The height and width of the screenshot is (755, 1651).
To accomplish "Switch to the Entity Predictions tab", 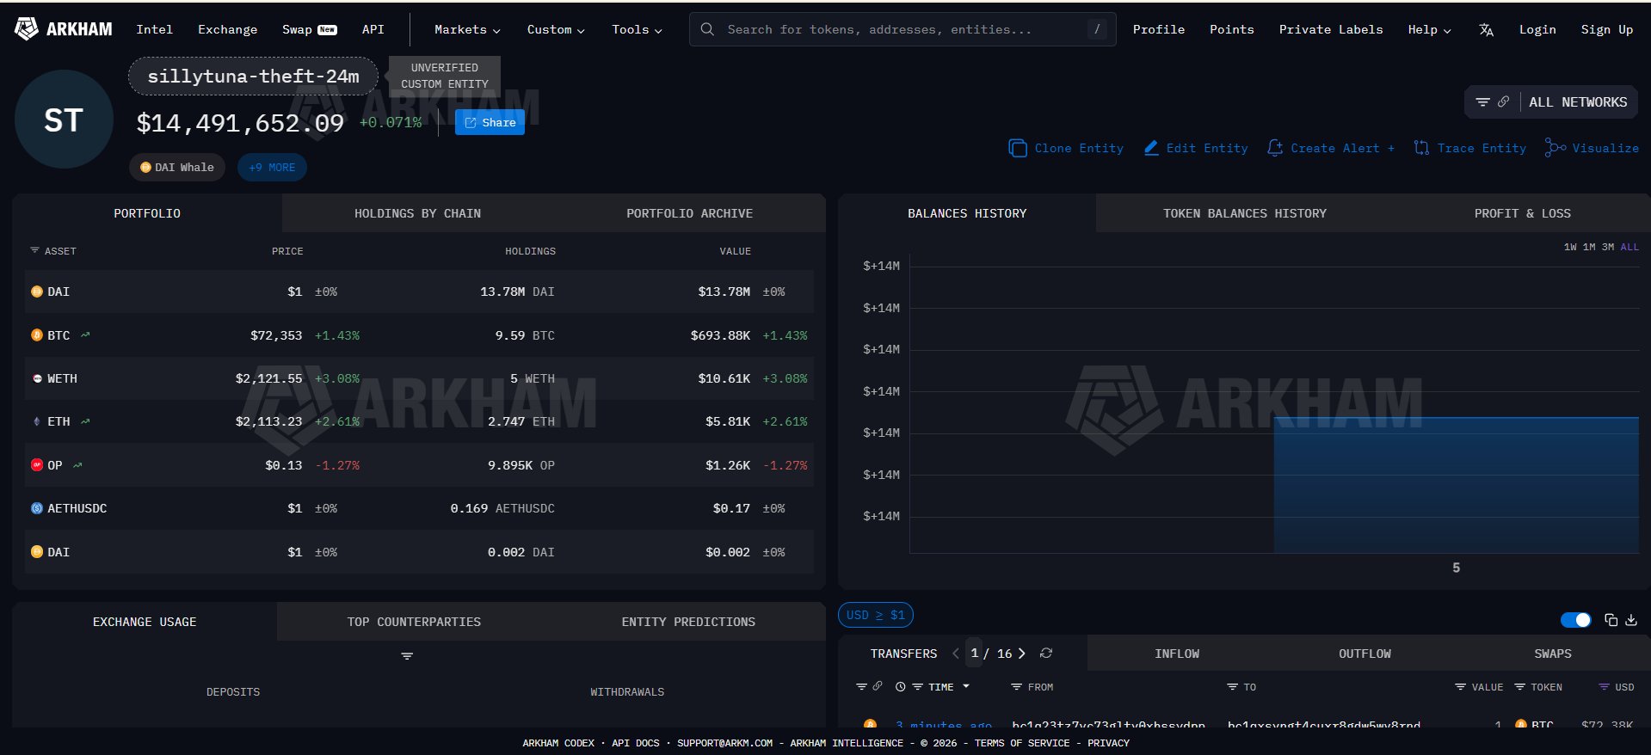I will click(x=688, y=622).
